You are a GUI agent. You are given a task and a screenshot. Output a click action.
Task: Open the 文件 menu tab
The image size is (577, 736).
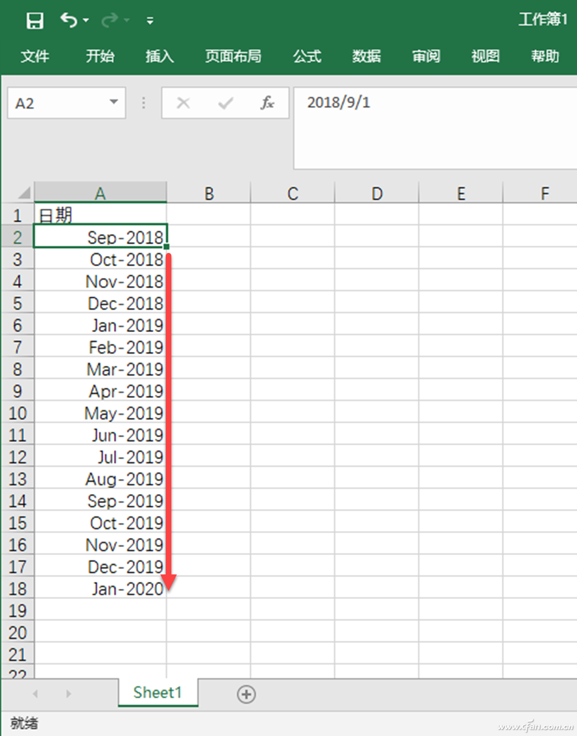35,56
